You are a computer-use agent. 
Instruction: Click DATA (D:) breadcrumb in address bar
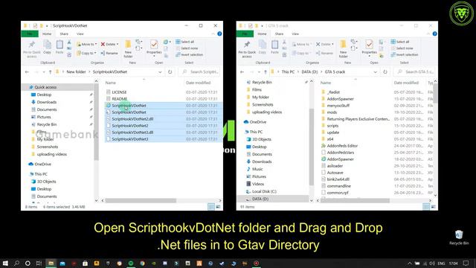[309, 72]
